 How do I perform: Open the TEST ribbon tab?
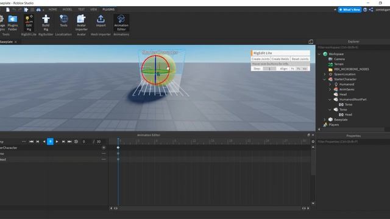[81, 10]
